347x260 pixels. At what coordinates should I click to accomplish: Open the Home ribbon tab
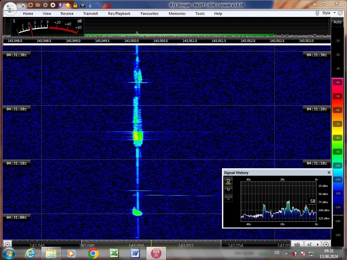(28, 14)
